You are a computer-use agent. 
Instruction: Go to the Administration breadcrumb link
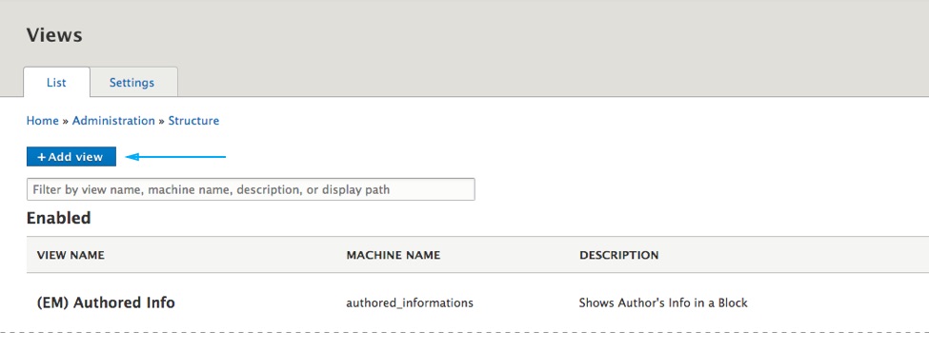pyautogui.click(x=113, y=121)
